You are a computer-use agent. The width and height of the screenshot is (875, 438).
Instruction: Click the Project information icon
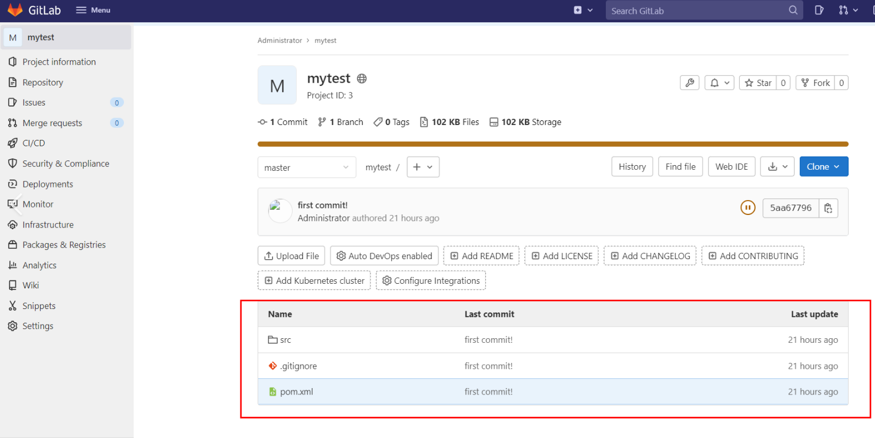point(12,62)
